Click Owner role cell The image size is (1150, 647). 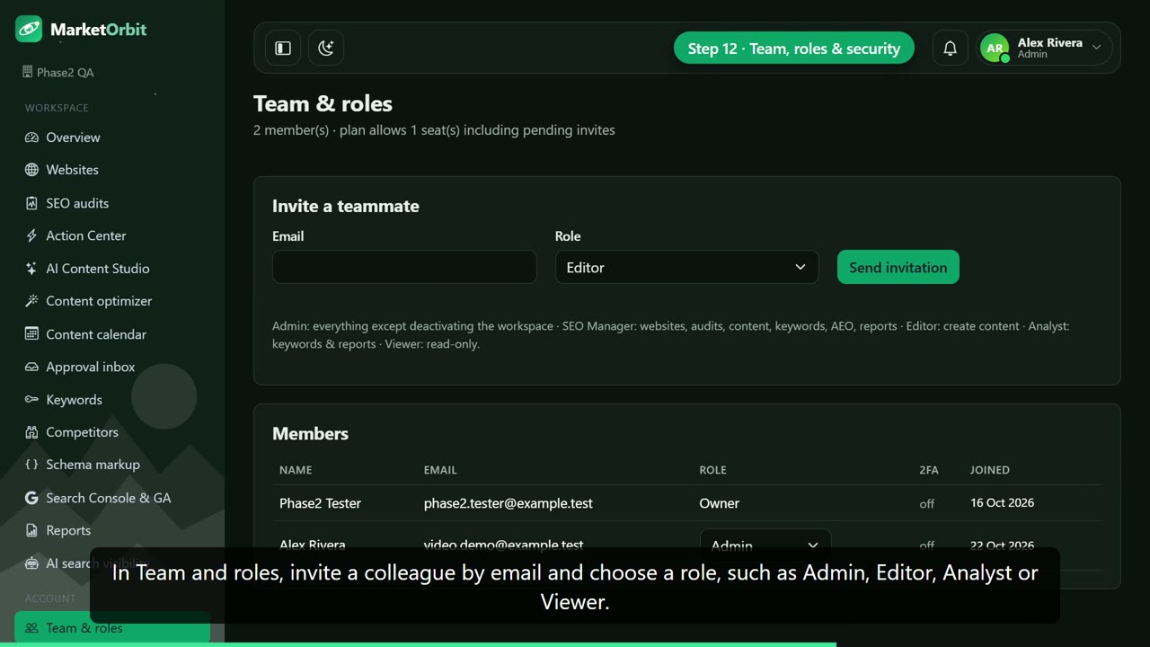(719, 503)
